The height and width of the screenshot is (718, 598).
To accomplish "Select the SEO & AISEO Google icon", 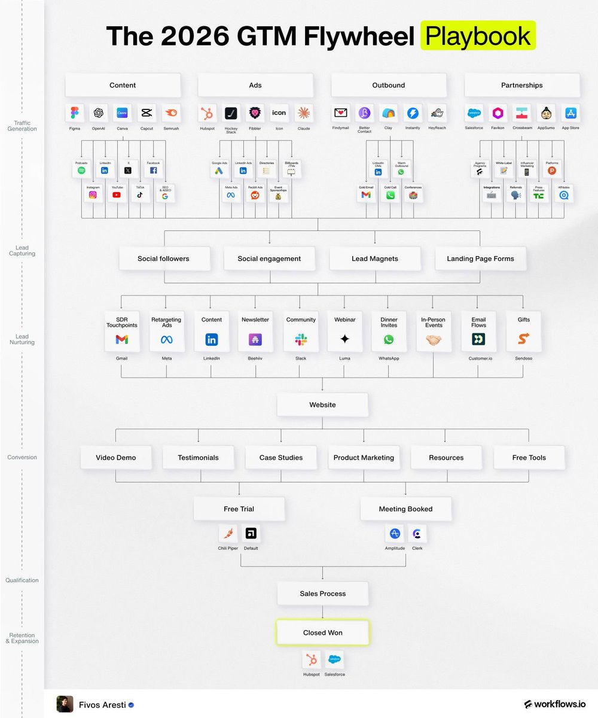I will coord(165,196).
